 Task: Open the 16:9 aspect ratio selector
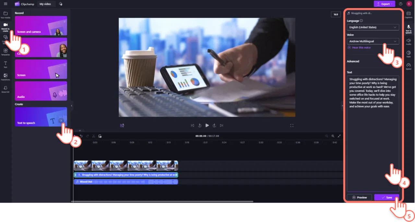(x=336, y=15)
